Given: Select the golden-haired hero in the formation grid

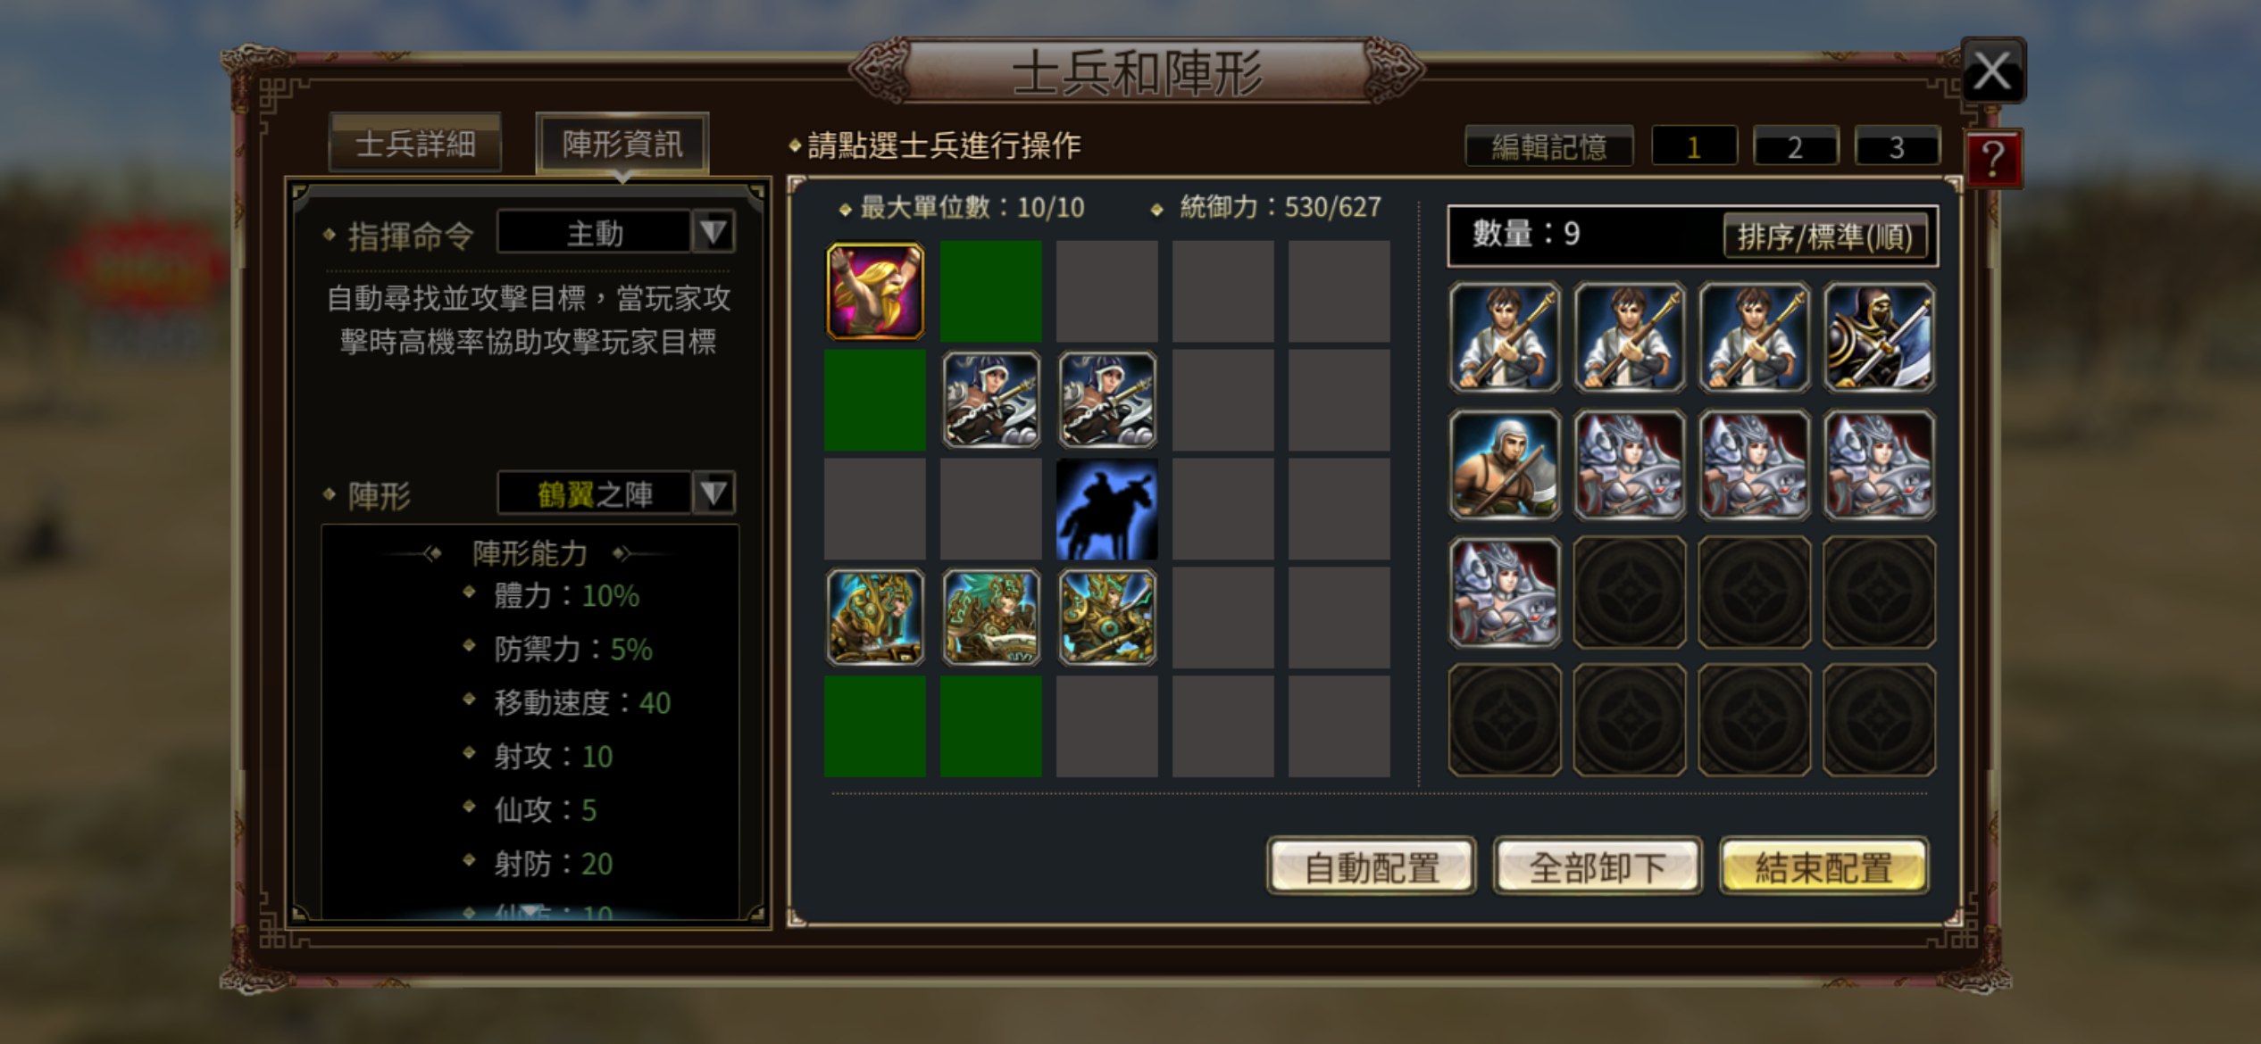Looking at the screenshot, I should 875,291.
